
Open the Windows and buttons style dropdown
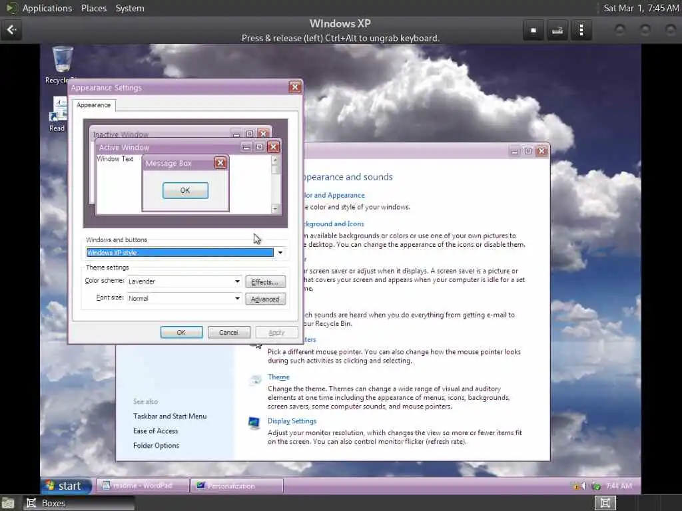280,252
